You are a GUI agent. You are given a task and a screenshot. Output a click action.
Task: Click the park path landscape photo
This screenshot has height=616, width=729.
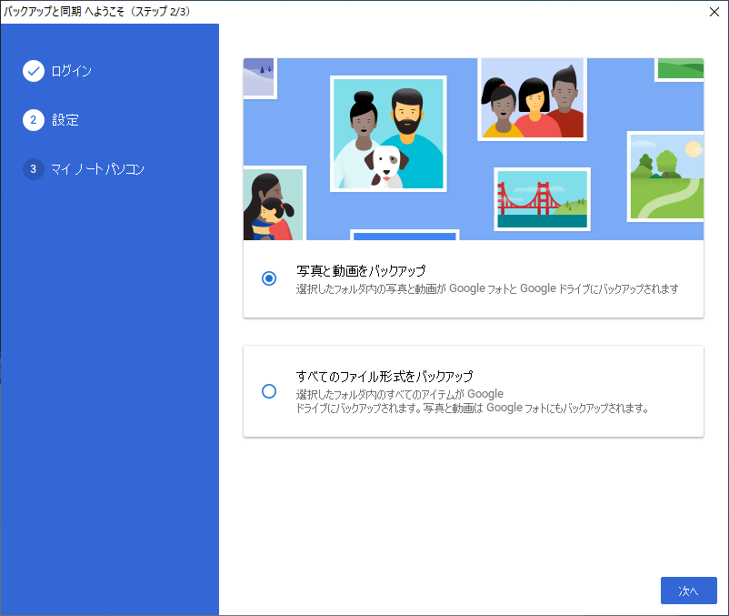click(665, 177)
